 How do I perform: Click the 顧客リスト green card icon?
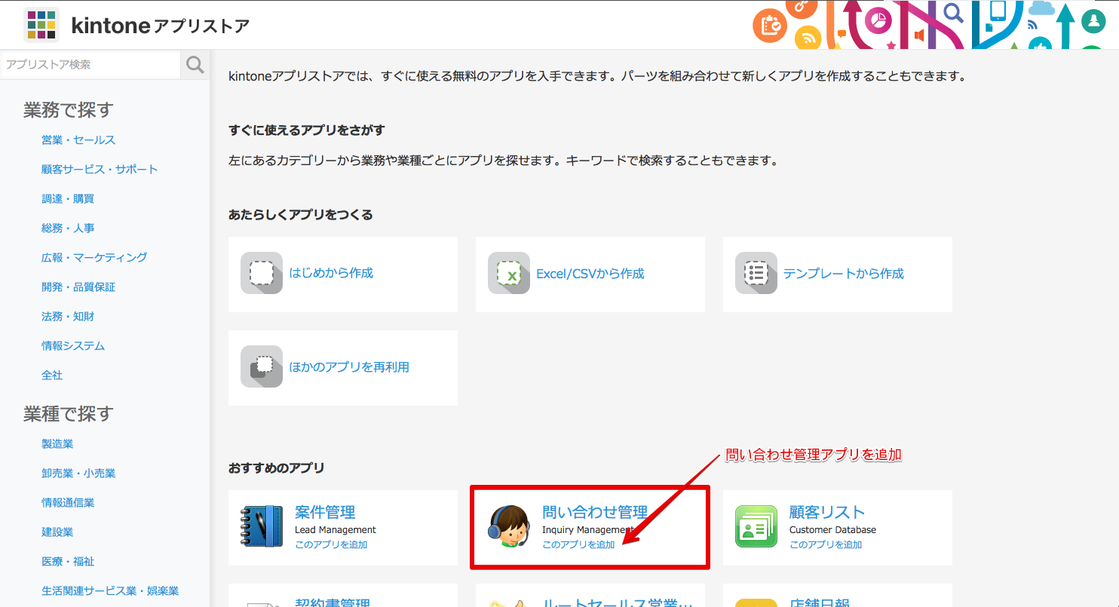[x=756, y=526]
